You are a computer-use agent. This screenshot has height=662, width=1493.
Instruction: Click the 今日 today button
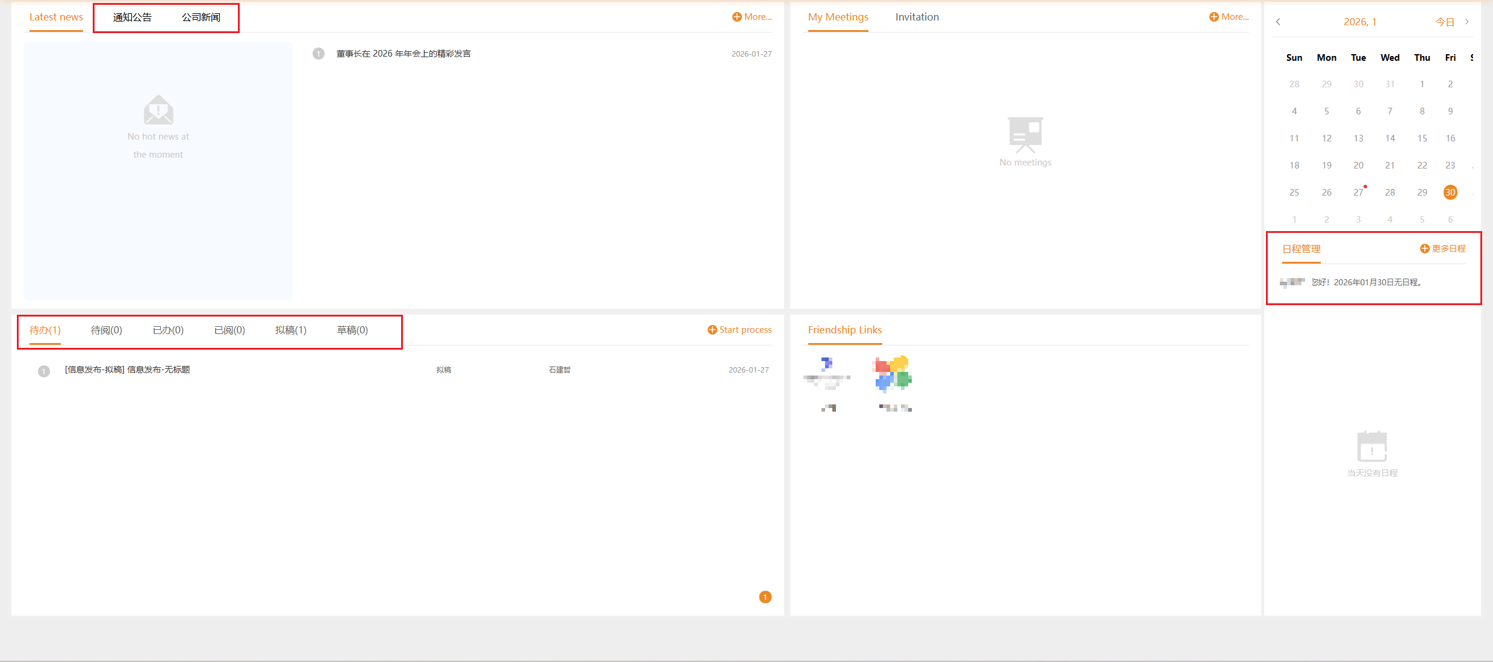[x=1445, y=22]
